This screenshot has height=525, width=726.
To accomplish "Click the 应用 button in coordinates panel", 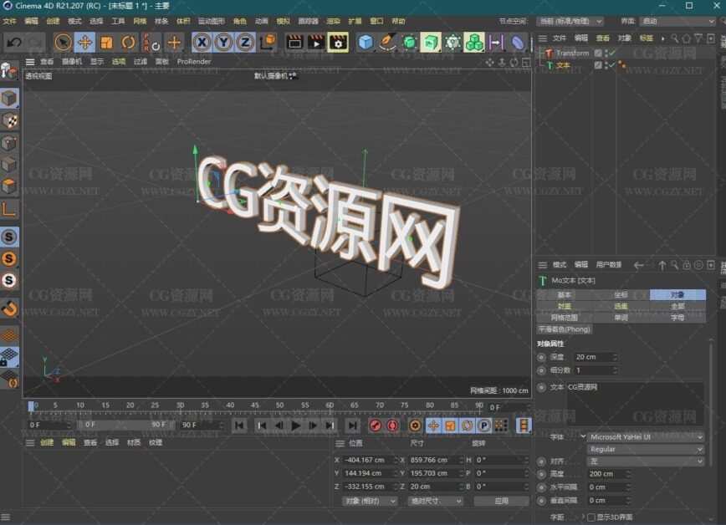I will pos(501,501).
